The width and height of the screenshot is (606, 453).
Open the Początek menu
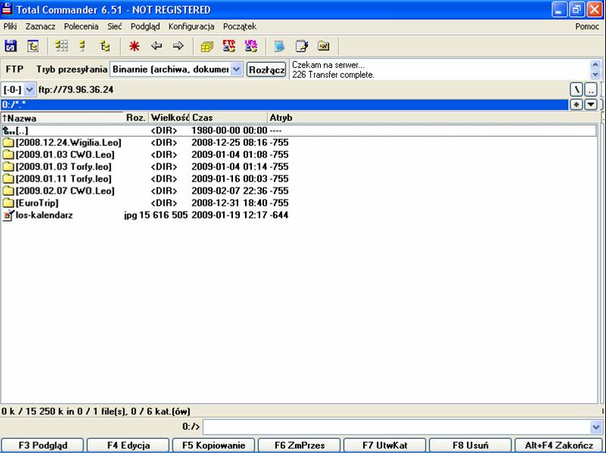click(240, 26)
